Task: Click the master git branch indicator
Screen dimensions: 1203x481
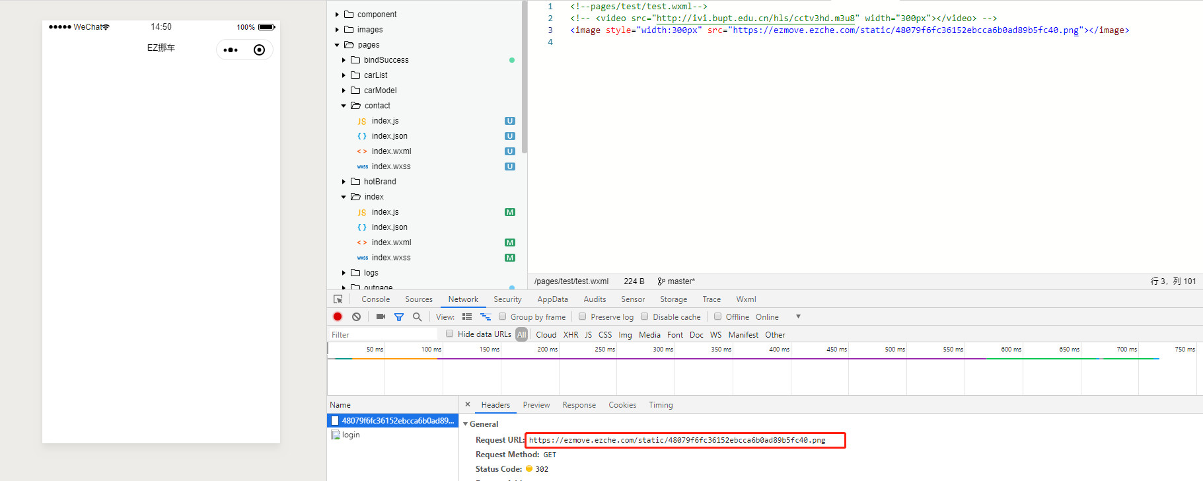Action: (676, 281)
